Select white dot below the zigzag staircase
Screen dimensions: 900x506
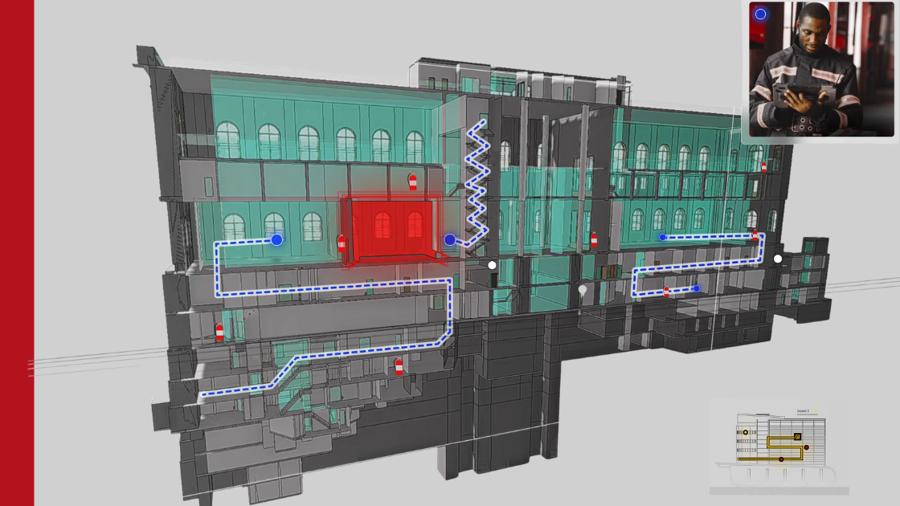492,265
